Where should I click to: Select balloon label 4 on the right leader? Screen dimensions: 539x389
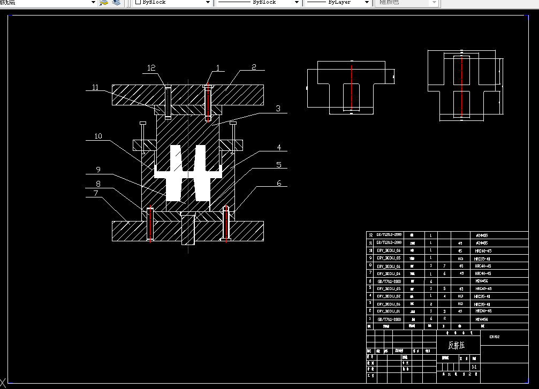pos(279,148)
